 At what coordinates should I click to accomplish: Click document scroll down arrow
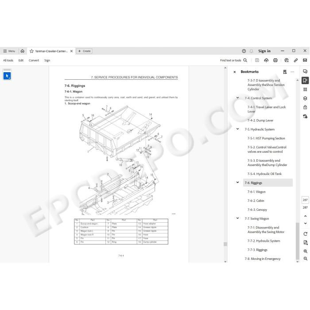[x=225, y=261]
